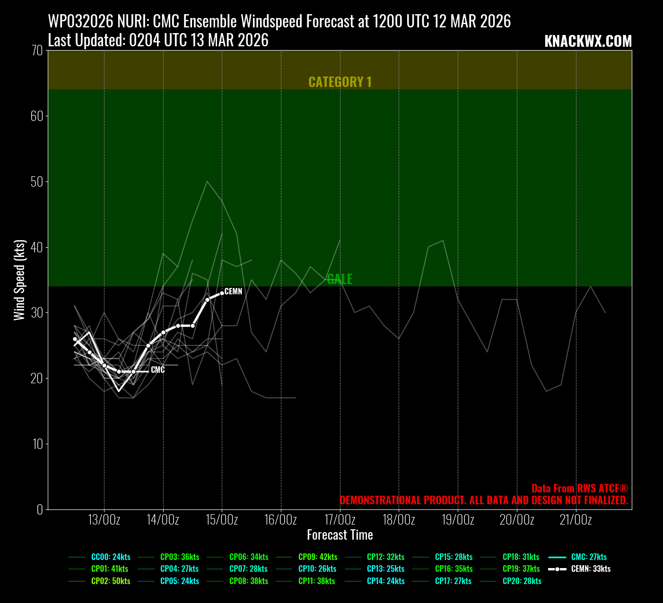Click the 21/00z tick on time axis
This screenshot has width=663, height=603.
(x=576, y=520)
